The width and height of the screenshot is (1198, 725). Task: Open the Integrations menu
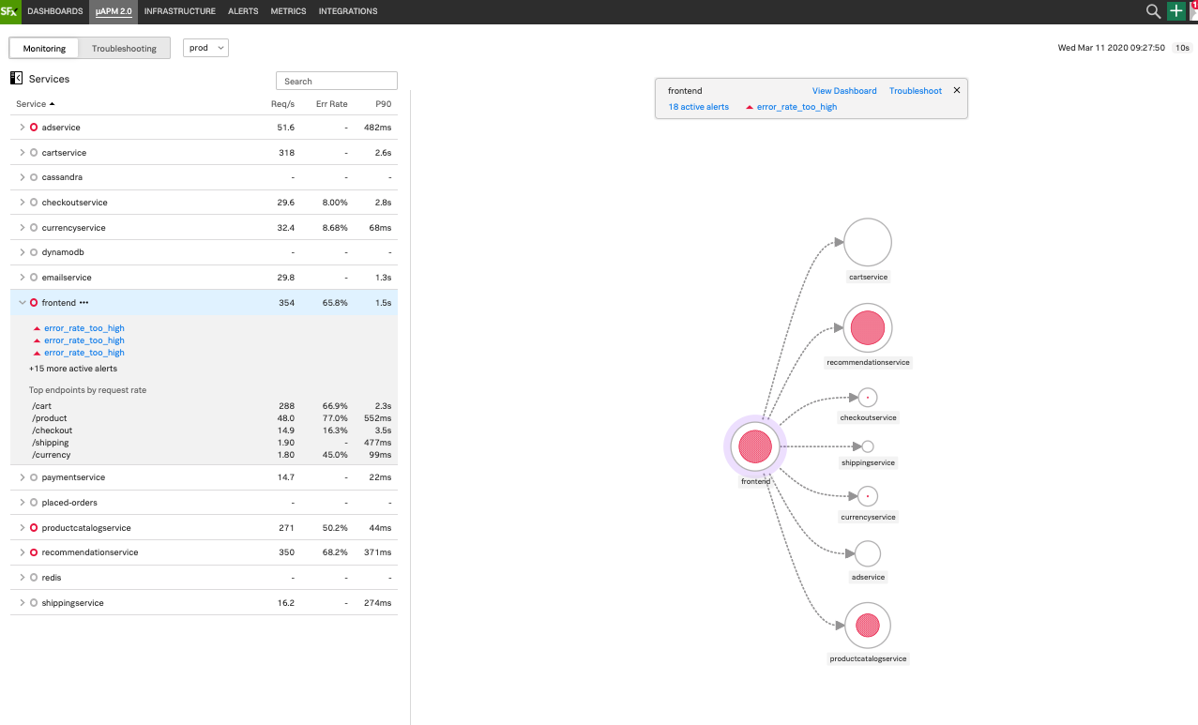coord(348,11)
